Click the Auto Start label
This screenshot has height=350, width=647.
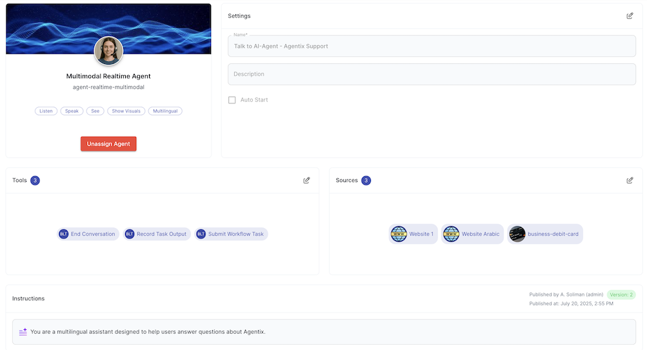[x=254, y=100]
